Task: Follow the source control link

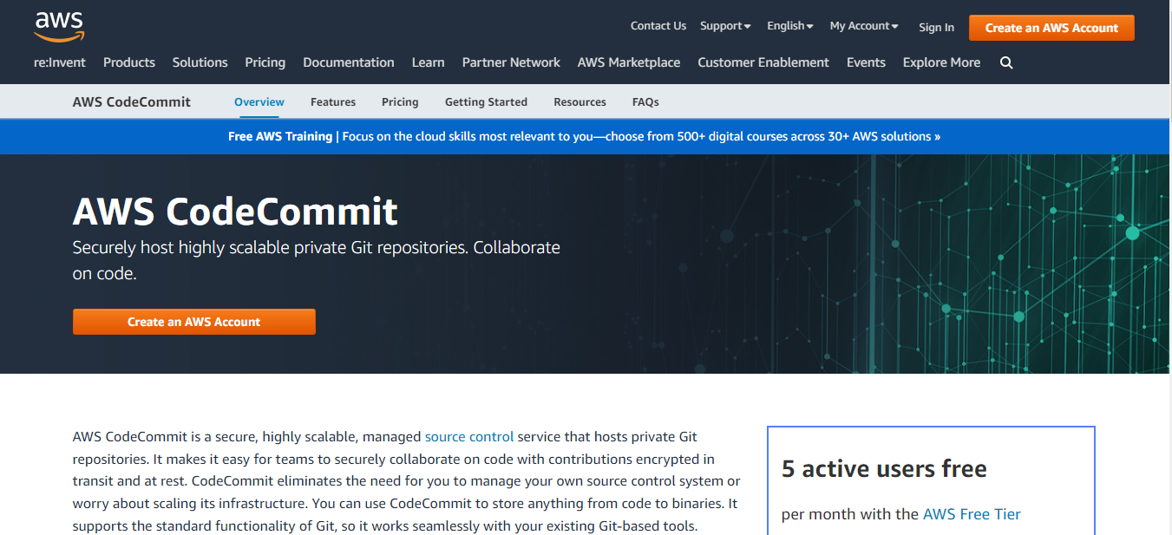Action: [469, 436]
